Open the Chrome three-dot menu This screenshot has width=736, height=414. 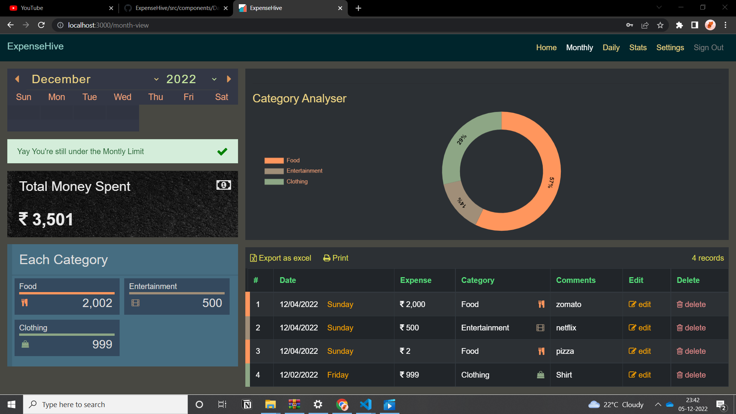click(725, 25)
